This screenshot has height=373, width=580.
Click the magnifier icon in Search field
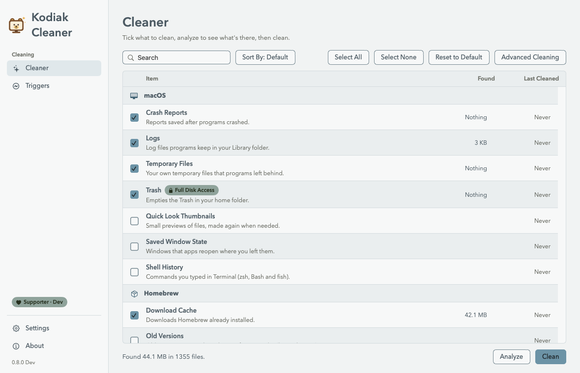pyautogui.click(x=131, y=57)
